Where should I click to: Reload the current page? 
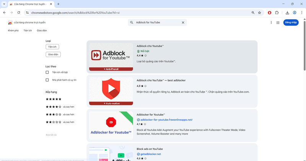(x=19, y=13)
